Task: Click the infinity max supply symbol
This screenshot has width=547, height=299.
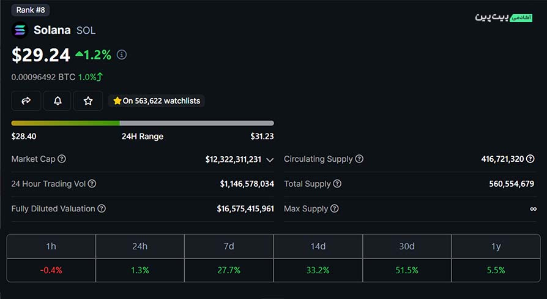Action: 533,209
